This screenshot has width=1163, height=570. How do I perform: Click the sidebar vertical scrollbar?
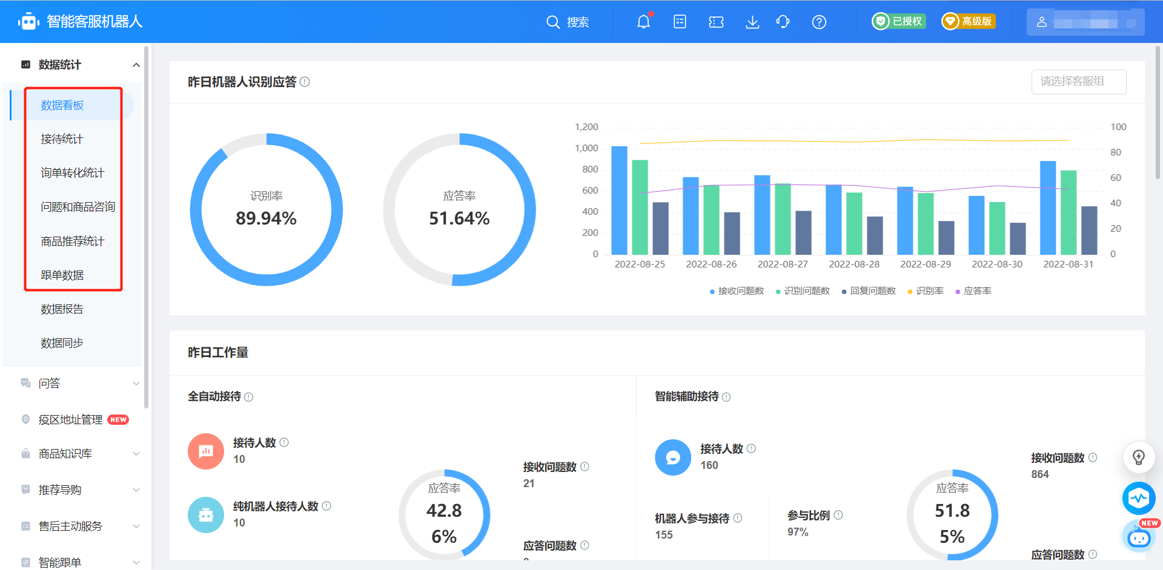[x=146, y=227]
